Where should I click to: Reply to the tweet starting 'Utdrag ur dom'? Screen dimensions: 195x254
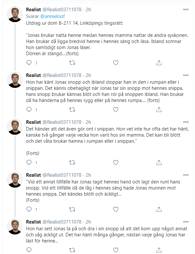coord(29,63)
